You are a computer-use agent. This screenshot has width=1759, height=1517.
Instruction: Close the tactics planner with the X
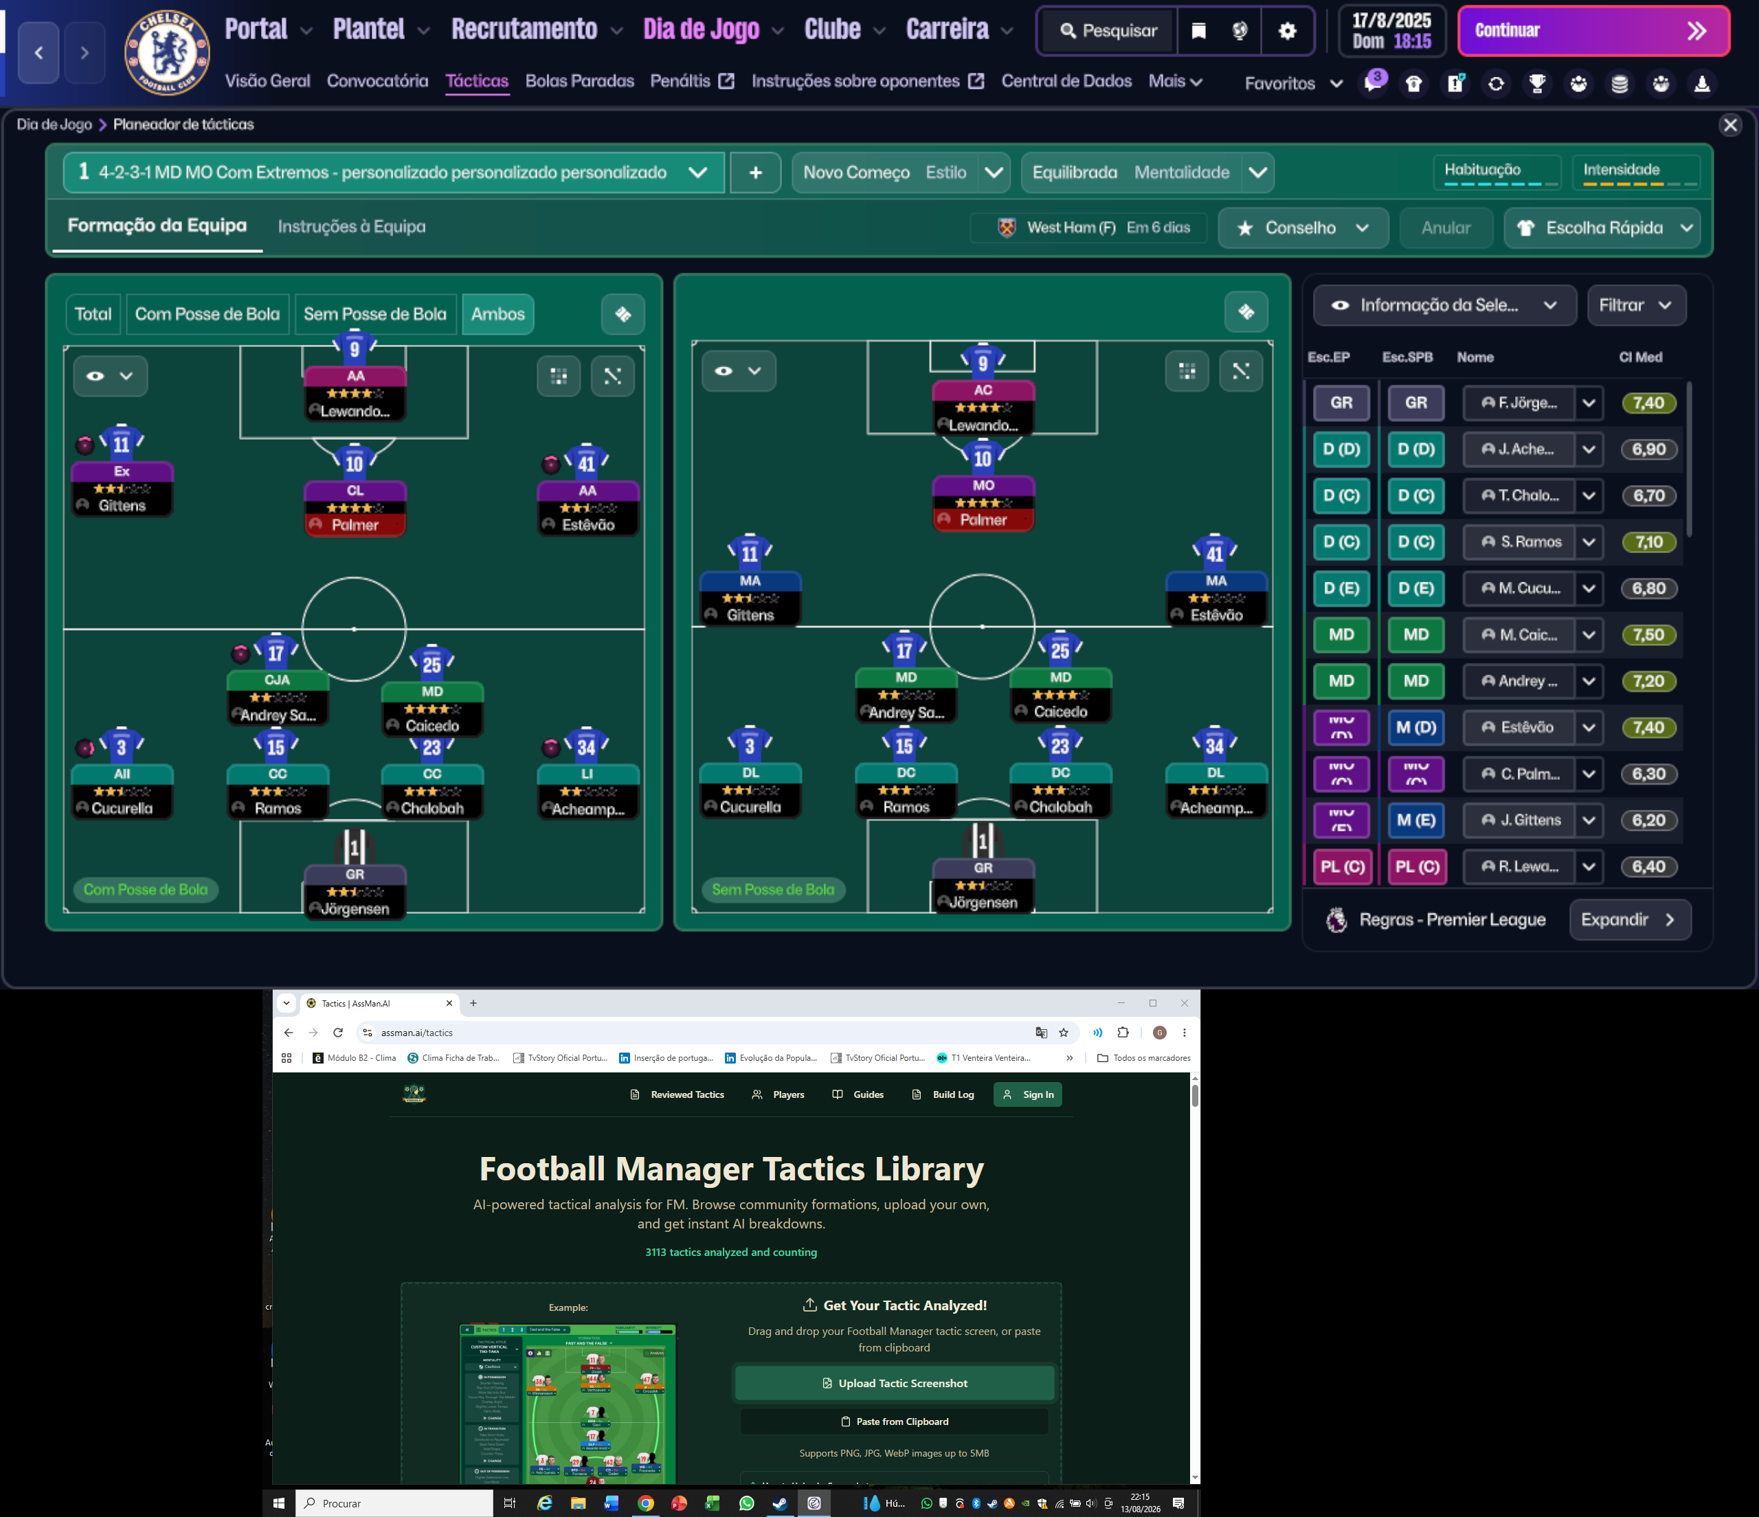1730,125
